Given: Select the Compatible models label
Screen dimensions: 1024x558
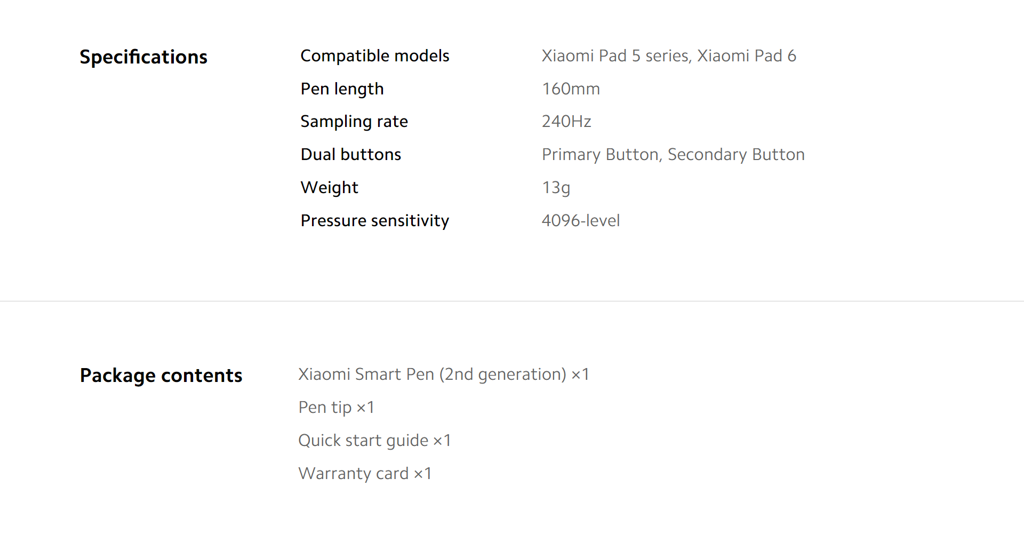Looking at the screenshot, I should [375, 56].
